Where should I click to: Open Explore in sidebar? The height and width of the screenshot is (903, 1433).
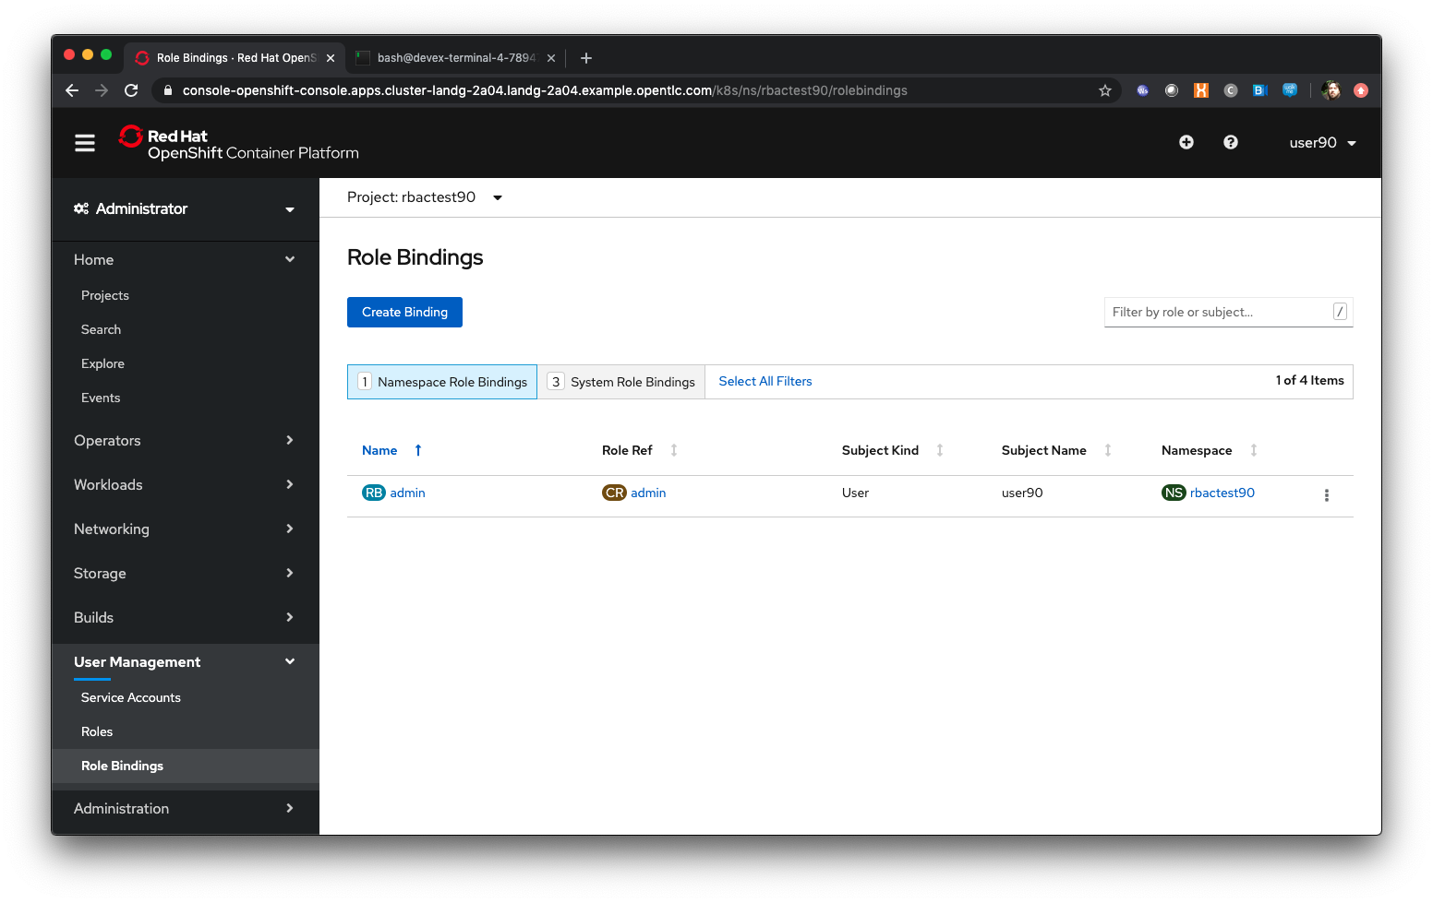pos(102,363)
